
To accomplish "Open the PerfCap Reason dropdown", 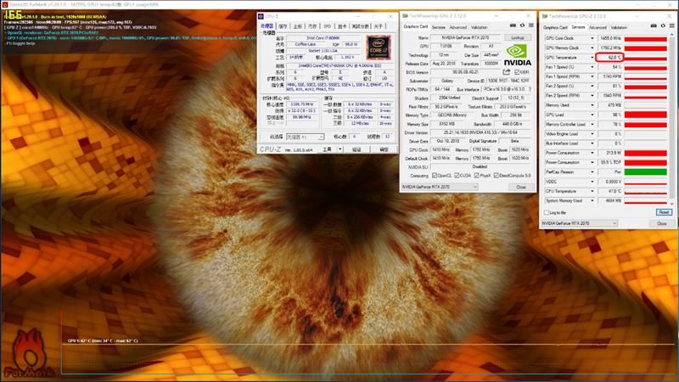I will click(x=592, y=172).
